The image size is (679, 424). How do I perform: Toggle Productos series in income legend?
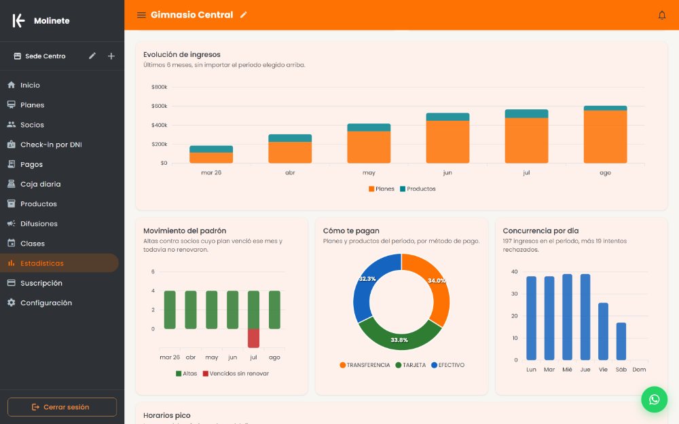(x=418, y=189)
